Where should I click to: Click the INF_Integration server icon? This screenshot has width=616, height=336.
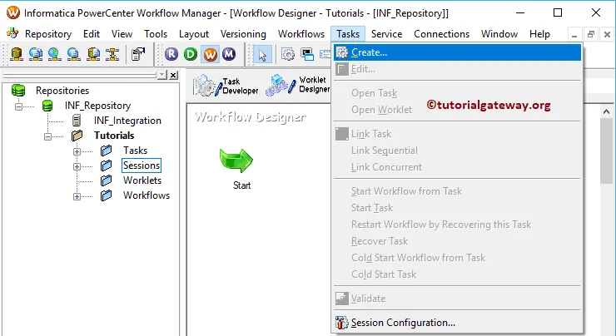click(77, 121)
